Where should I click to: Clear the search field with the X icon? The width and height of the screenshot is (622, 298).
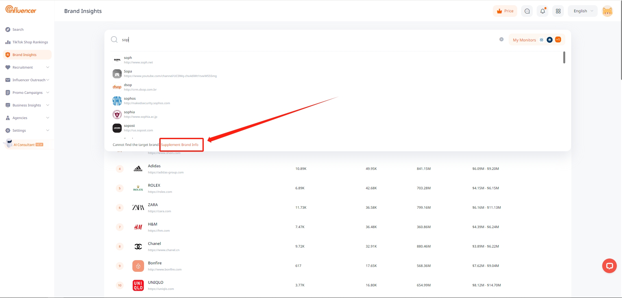501,39
